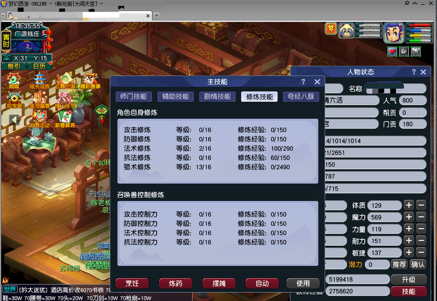Viewport: 437px width, 301px height.
Task: Collapse activity icons with left arrow
Action: [x=14, y=119]
